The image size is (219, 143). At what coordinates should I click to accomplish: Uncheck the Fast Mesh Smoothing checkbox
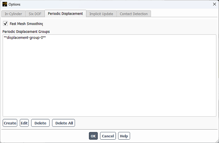point(5,24)
